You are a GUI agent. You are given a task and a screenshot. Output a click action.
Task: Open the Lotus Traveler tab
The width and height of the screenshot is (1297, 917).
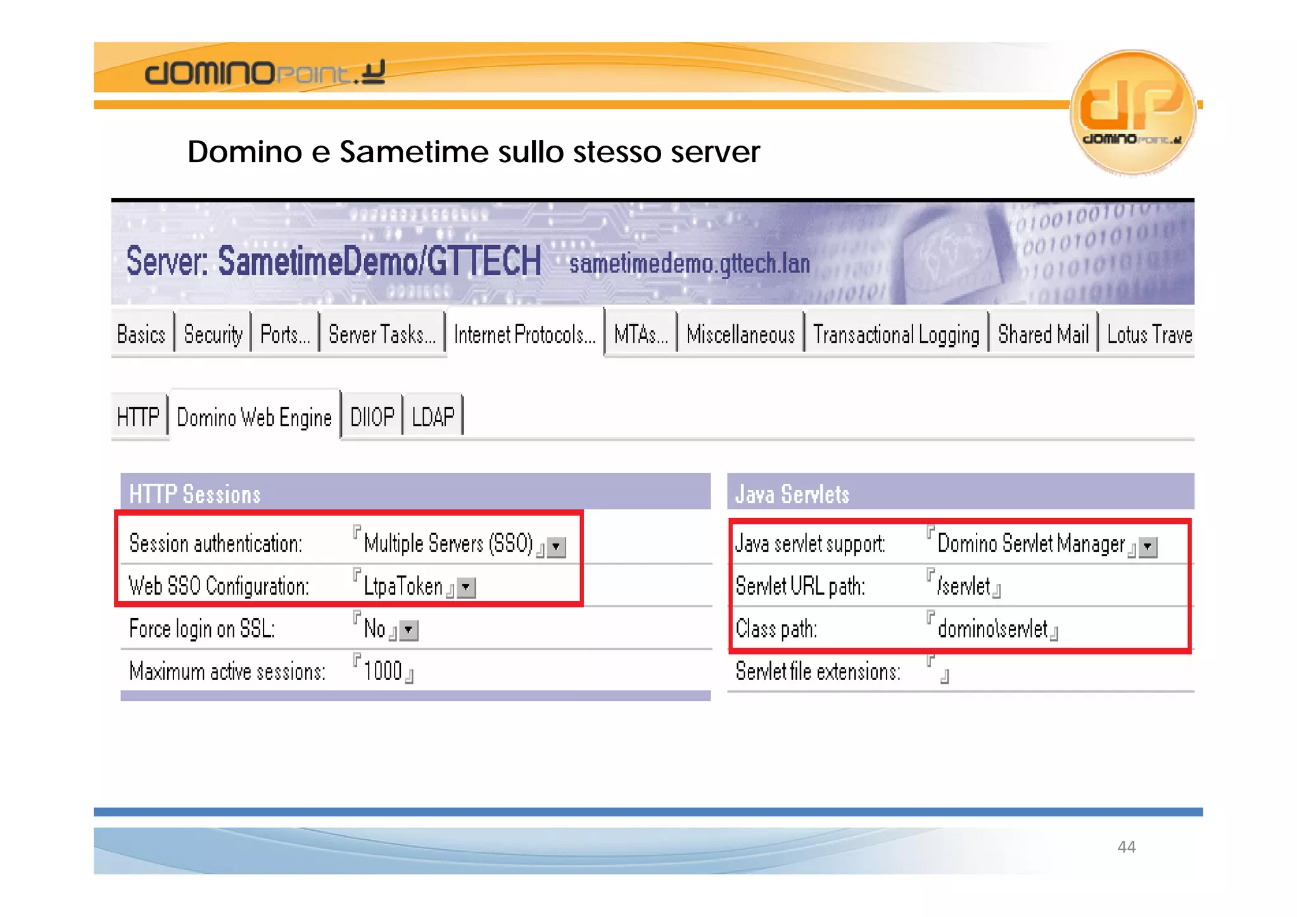pyautogui.click(x=1148, y=334)
